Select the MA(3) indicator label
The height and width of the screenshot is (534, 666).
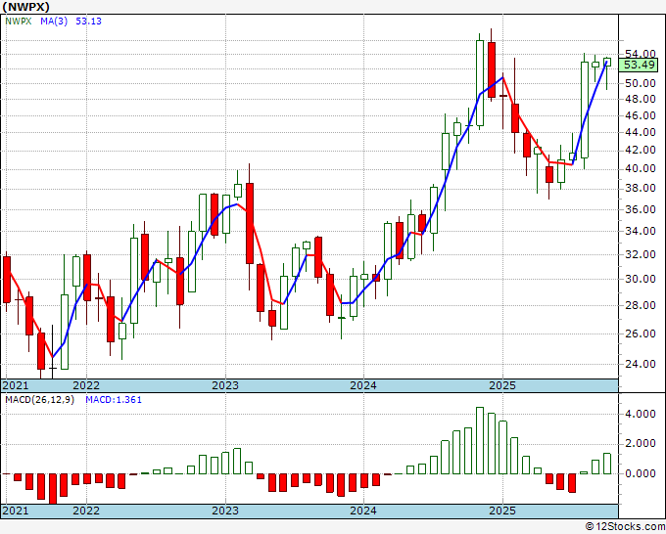point(54,22)
